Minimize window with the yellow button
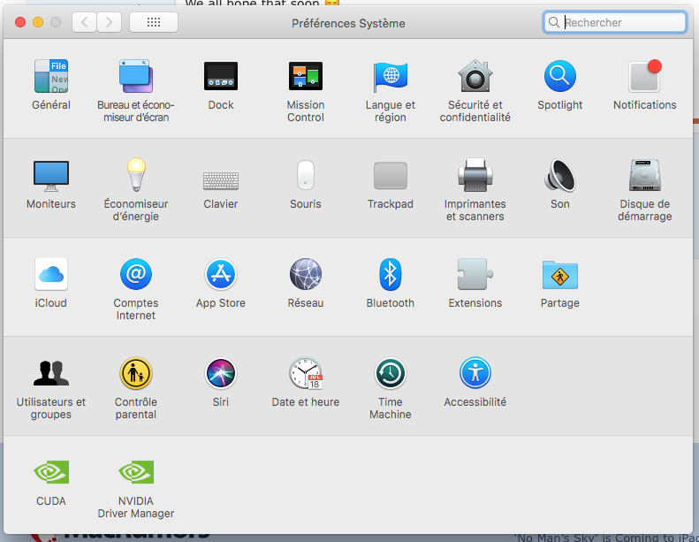Screen dimensions: 699x542 tap(38, 22)
